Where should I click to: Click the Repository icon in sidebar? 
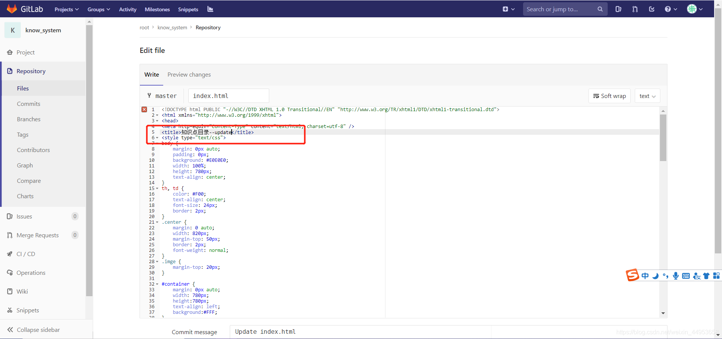[x=10, y=71]
